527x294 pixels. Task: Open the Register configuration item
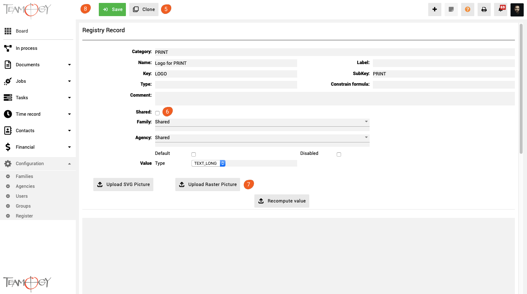pyautogui.click(x=24, y=216)
